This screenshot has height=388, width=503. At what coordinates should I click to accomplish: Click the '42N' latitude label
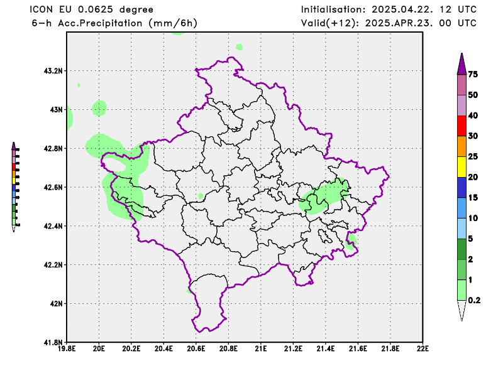(x=57, y=303)
